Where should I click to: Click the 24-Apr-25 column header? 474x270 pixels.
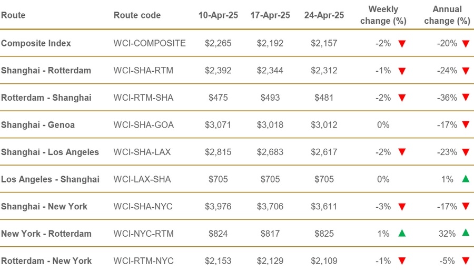point(324,15)
